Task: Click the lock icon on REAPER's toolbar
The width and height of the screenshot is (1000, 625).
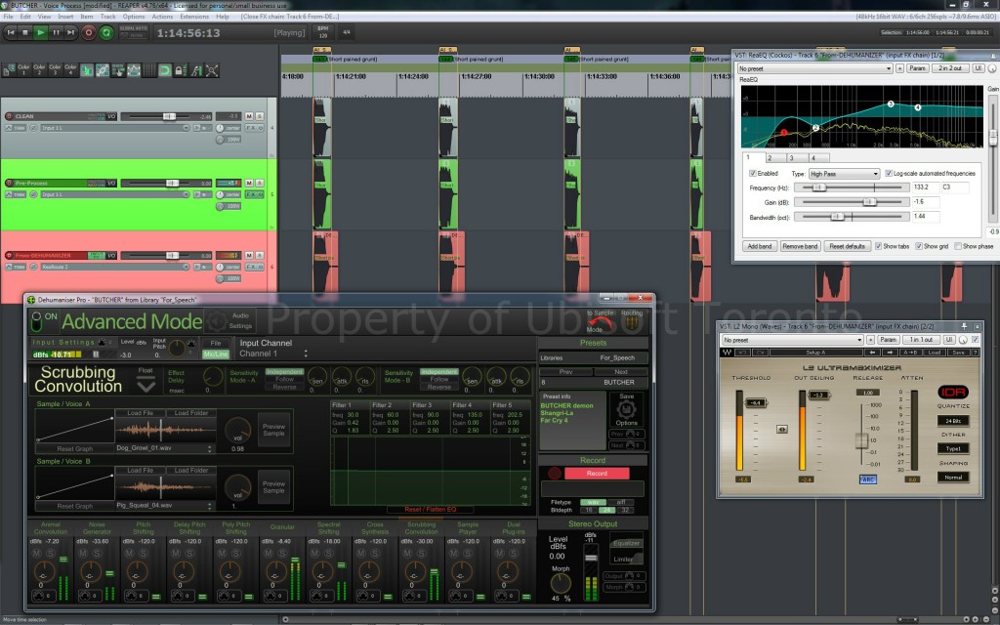Action: [179, 70]
